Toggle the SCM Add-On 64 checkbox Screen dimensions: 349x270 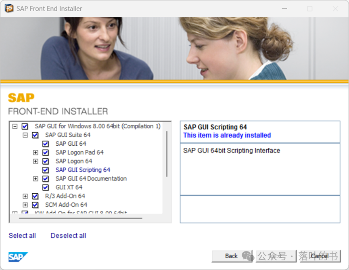click(x=35, y=205)
